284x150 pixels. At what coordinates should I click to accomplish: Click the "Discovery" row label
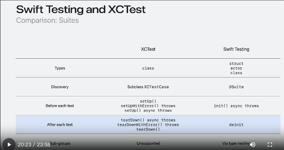(x=60, y=87)
